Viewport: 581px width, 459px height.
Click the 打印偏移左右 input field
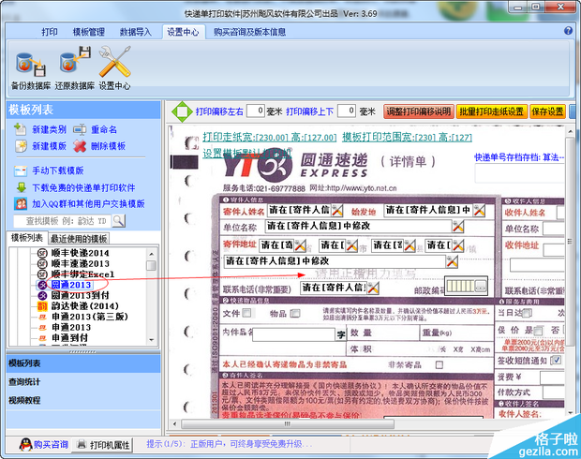click(x=256, y=111)
